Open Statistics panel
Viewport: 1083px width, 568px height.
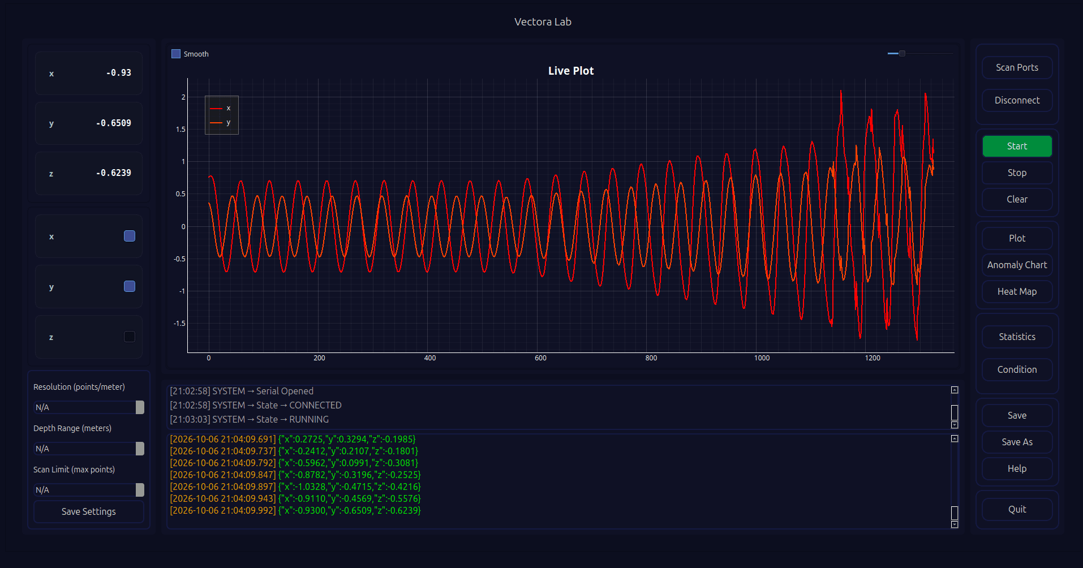[x=1017, y=337]
